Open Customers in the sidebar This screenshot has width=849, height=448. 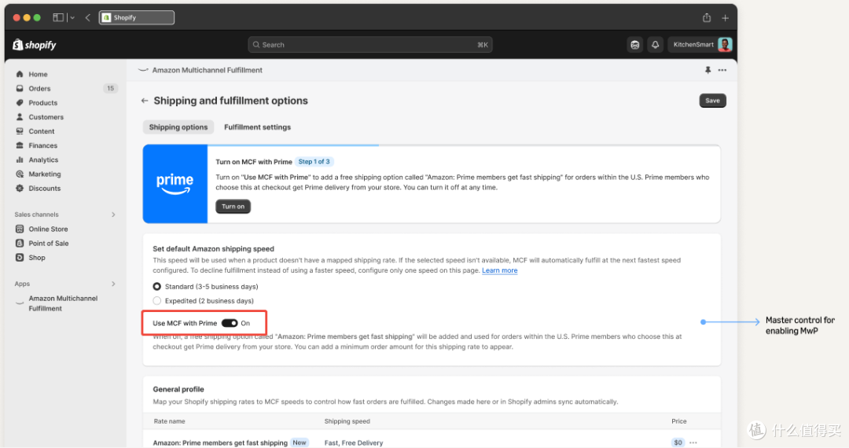coord(46,117)
